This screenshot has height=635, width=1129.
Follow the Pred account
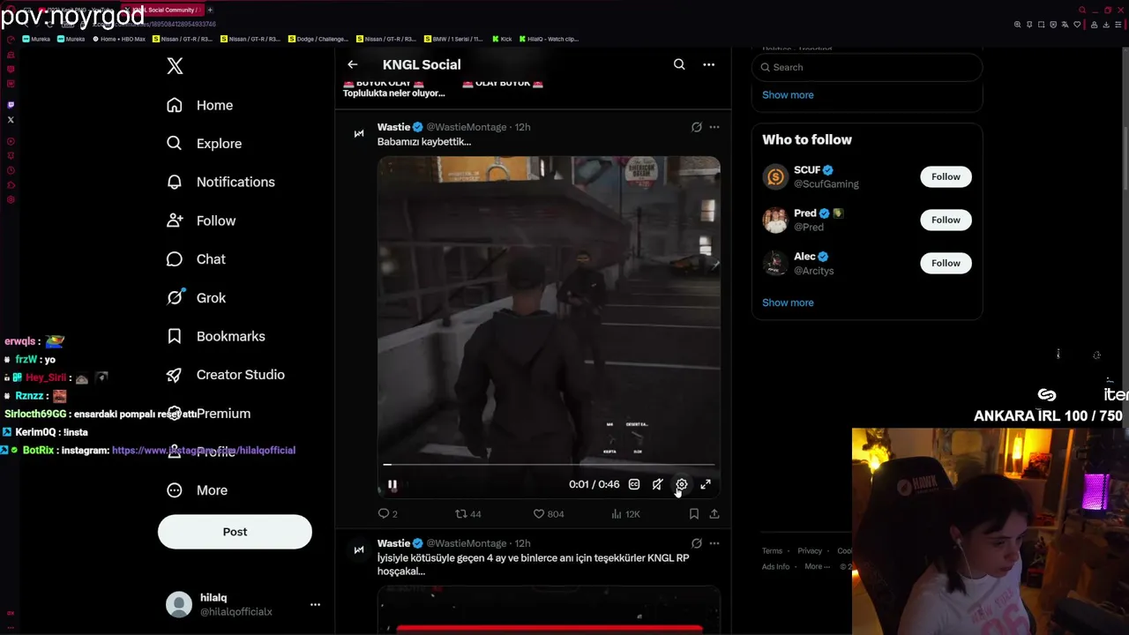click(946, 220)
